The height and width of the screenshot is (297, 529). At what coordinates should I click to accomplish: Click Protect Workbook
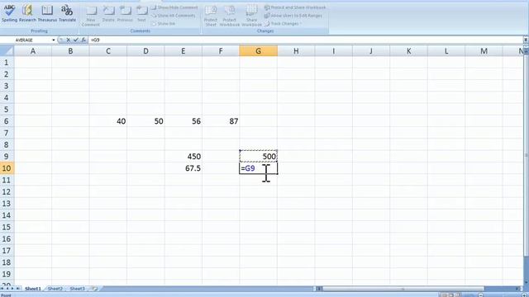point(230,16)
